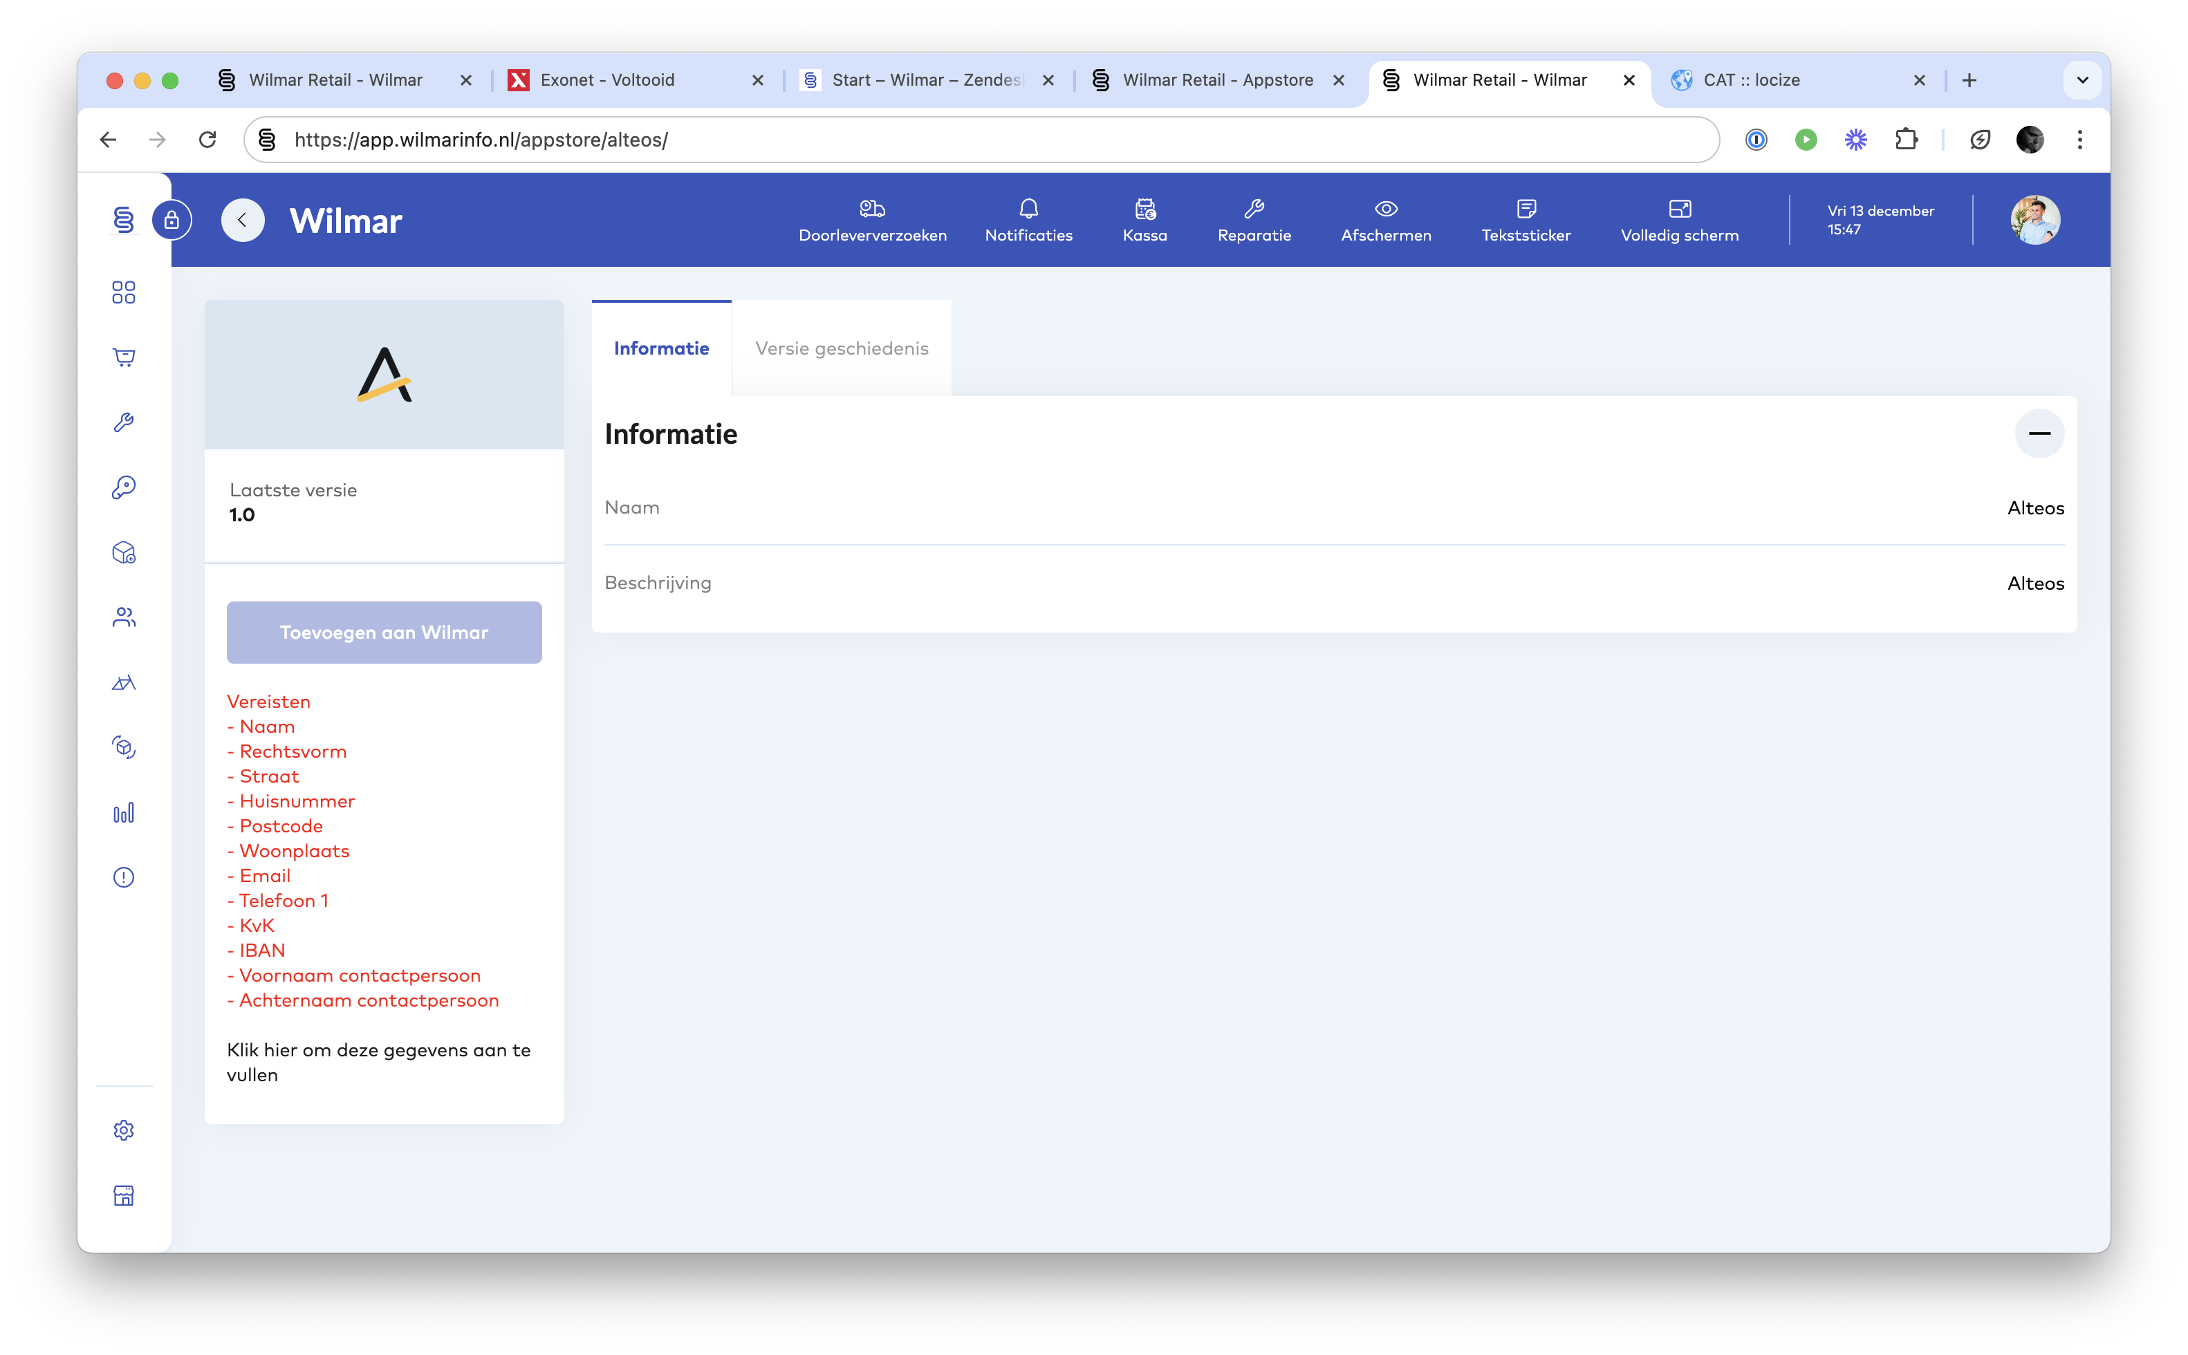The height and width of the screenshot is (1355, 2188).
Task: Open Kassa register
Action: [1144, 221]
